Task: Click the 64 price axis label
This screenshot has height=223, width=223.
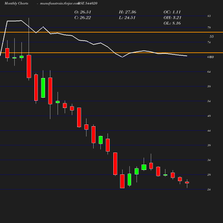Action: tap(209, 72)
